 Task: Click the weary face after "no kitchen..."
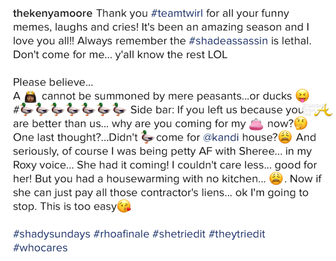point(276,179)
